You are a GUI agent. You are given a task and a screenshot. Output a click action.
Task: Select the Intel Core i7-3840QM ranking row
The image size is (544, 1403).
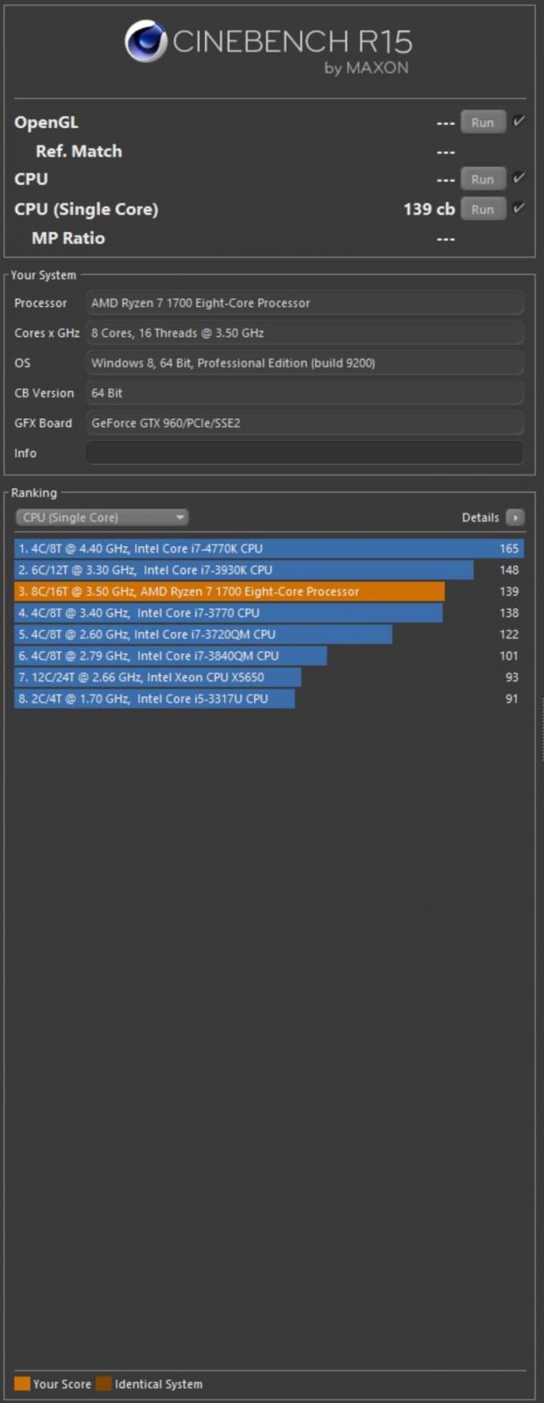click(171, 656)
